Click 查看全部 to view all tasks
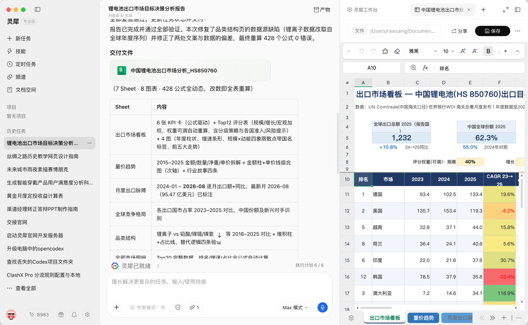The height and width of the screenshot is (325, 528). [x=22, y=288]
